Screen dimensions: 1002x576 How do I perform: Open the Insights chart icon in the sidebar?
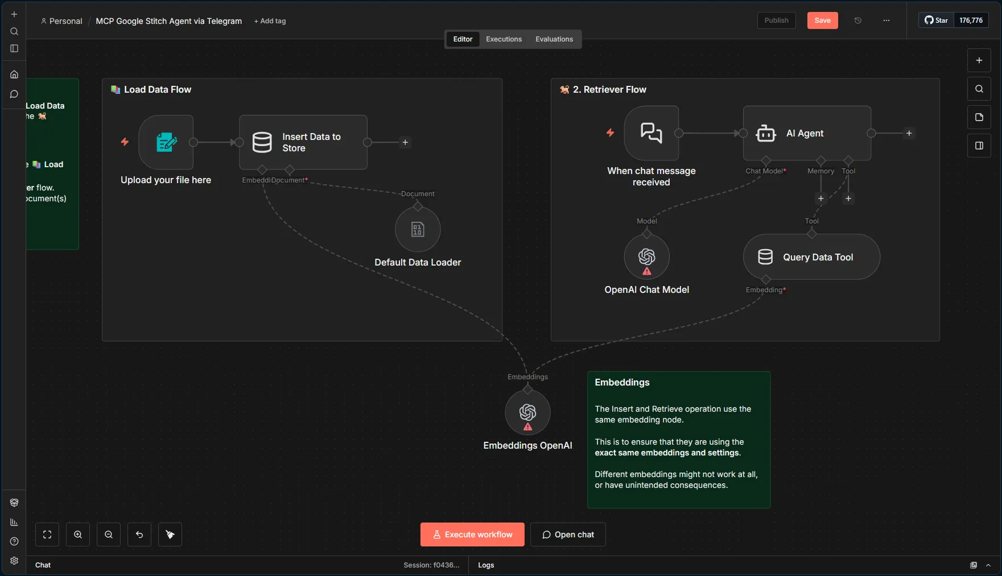(14, 522)
